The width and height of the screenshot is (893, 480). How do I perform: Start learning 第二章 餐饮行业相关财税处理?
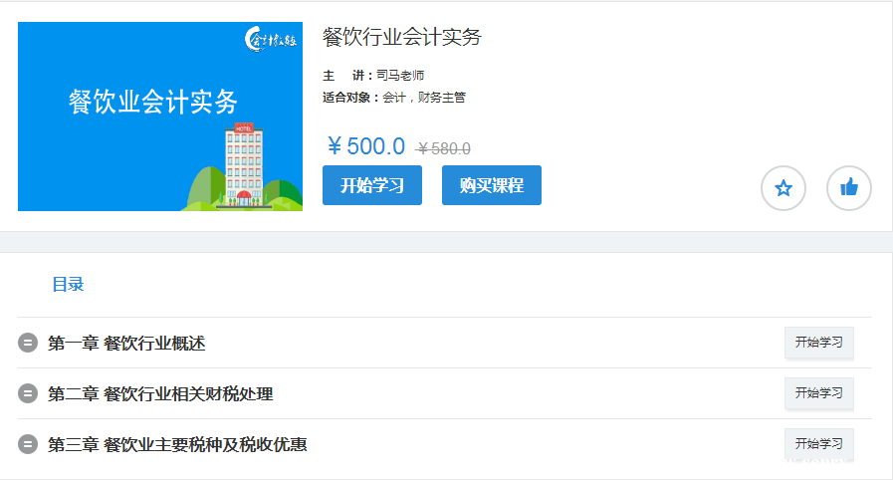tap(818, 393)
